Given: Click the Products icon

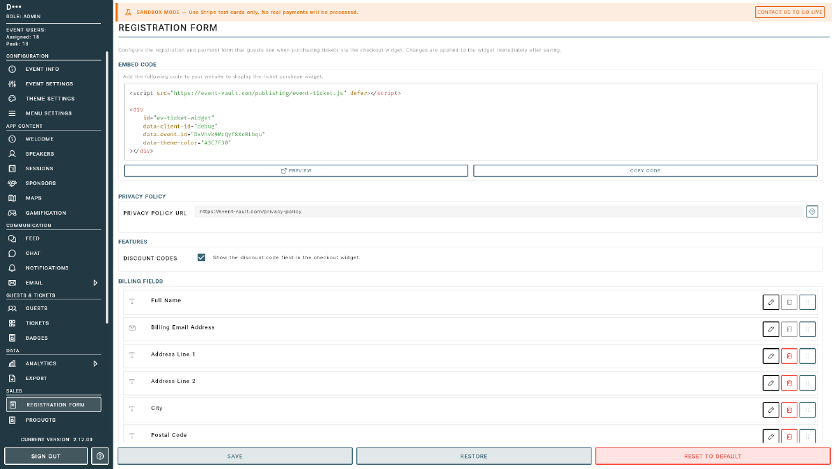Looking at the screenshot, I should (12, 420).
